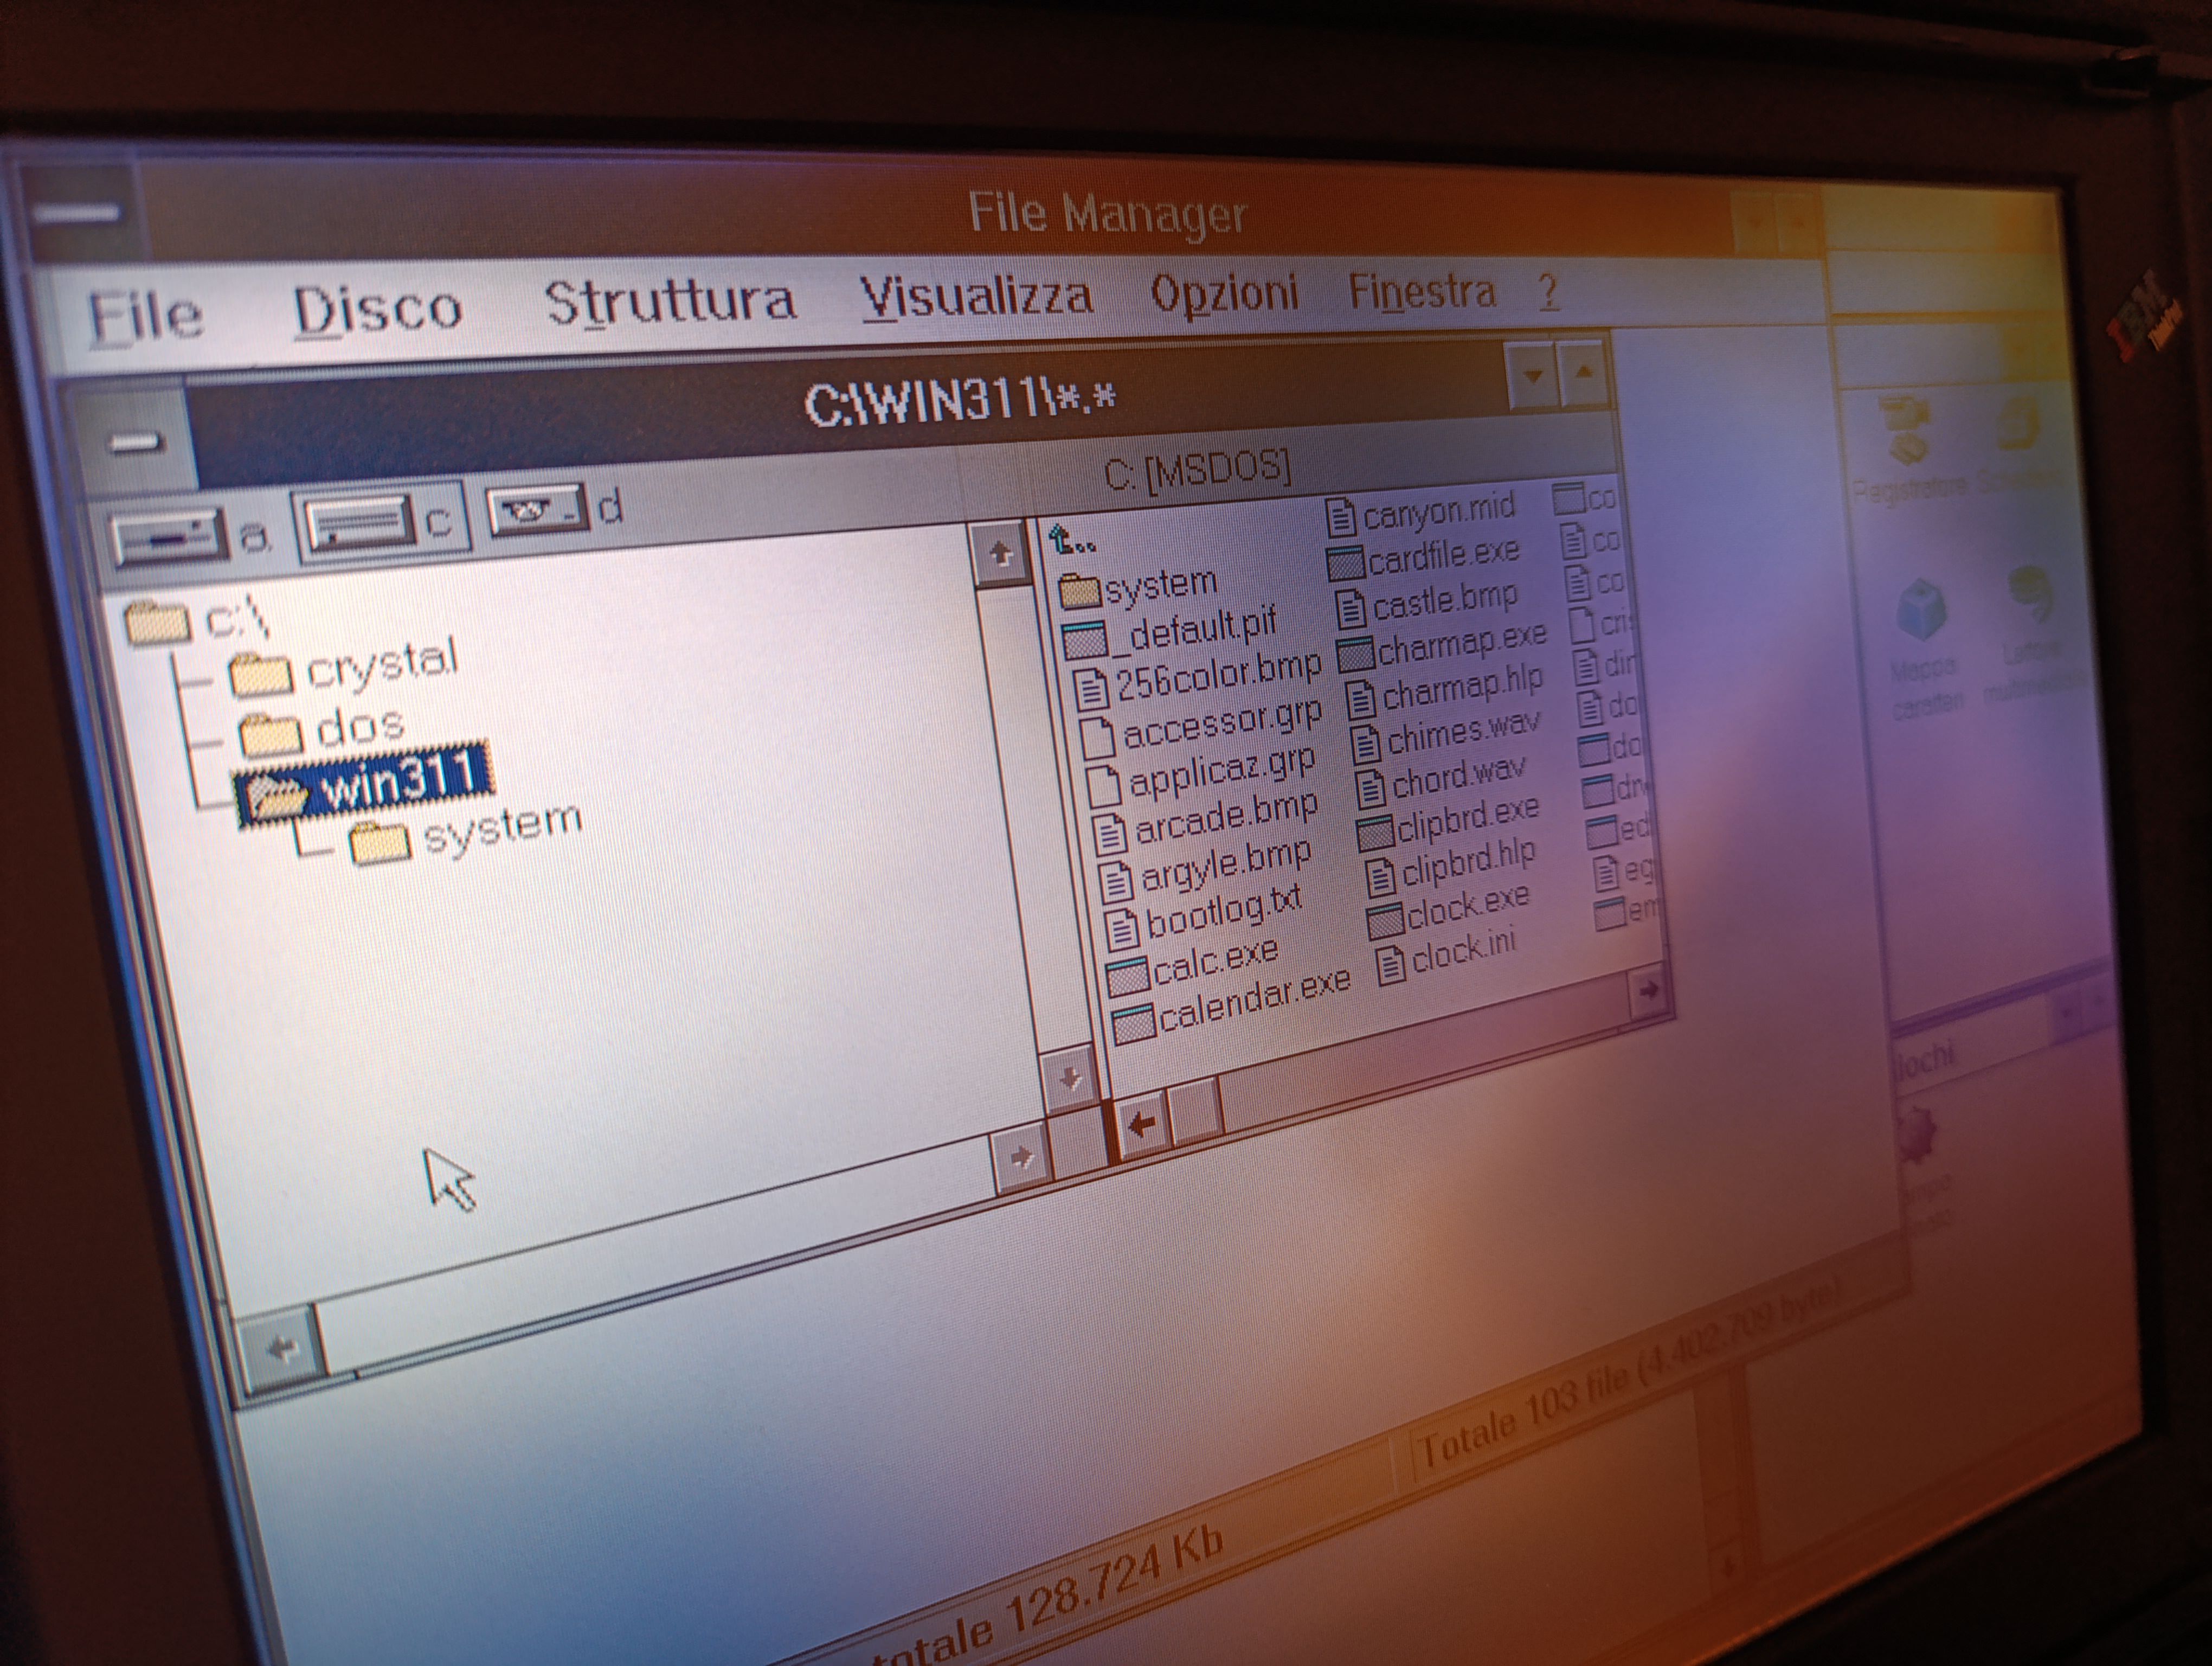This screenshot has height=1666, width=2212.
Task: Open the Opzioni menu
Action: tap(1224, 293)
